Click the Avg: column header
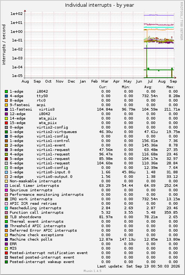 tap(148, 87)
